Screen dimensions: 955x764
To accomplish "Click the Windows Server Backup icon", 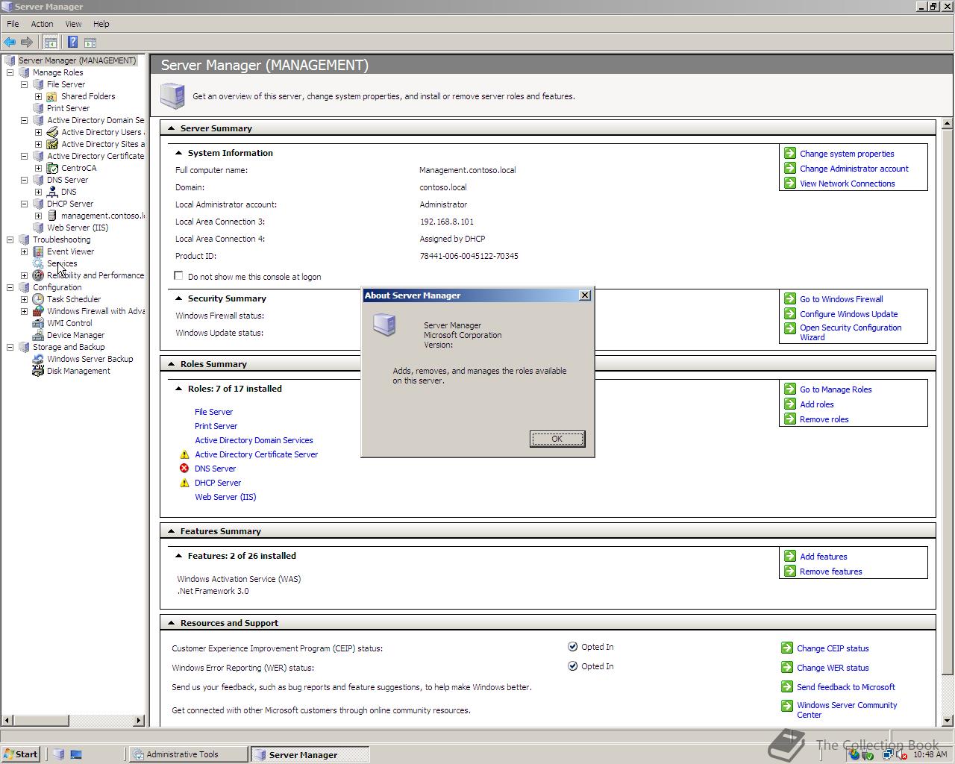I will click(x=38, y=359).
